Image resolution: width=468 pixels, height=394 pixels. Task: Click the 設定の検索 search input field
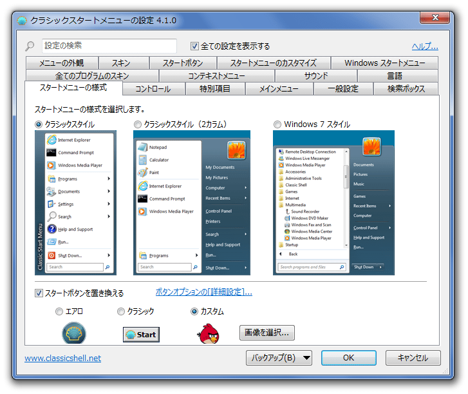click(109, 46)
